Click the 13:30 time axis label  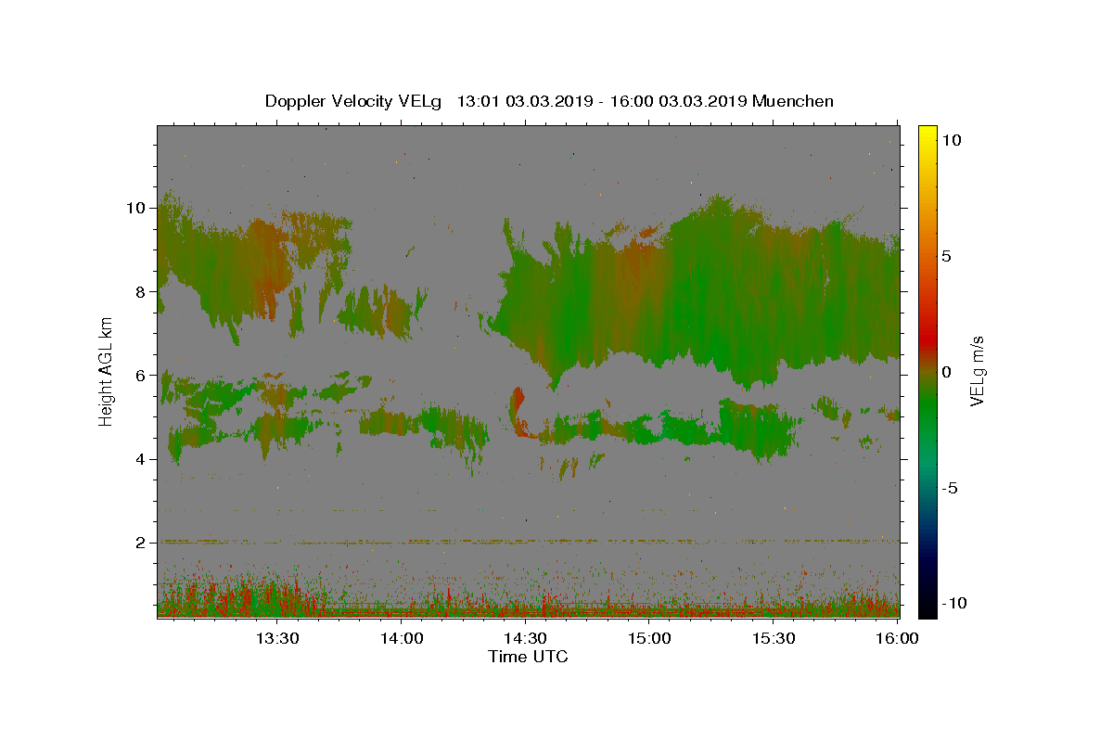[x=277, y=638]
